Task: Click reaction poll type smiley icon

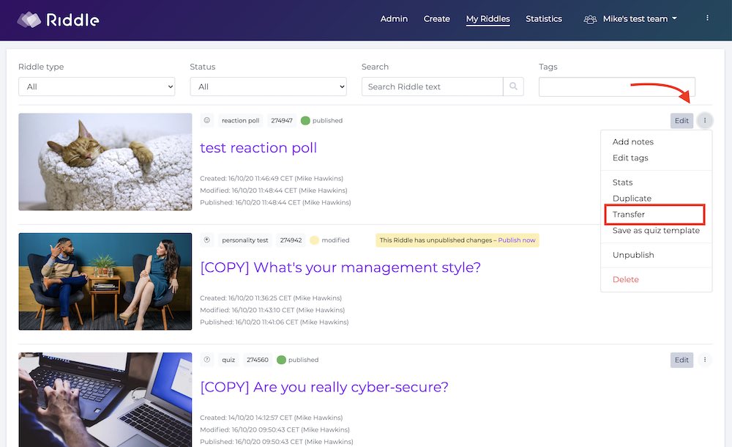Action: [207, 120]
